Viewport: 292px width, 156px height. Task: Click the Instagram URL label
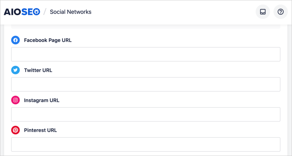(x=42, y=100)
